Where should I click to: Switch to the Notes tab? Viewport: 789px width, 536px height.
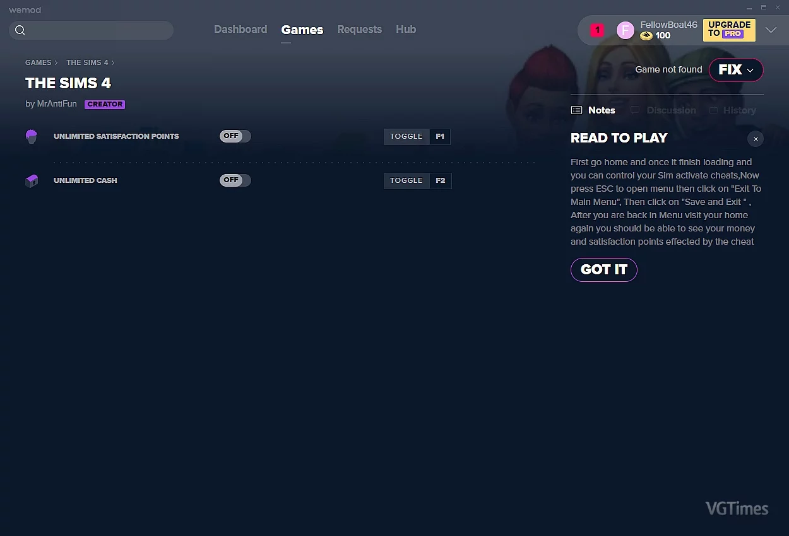tap(593, 110)
